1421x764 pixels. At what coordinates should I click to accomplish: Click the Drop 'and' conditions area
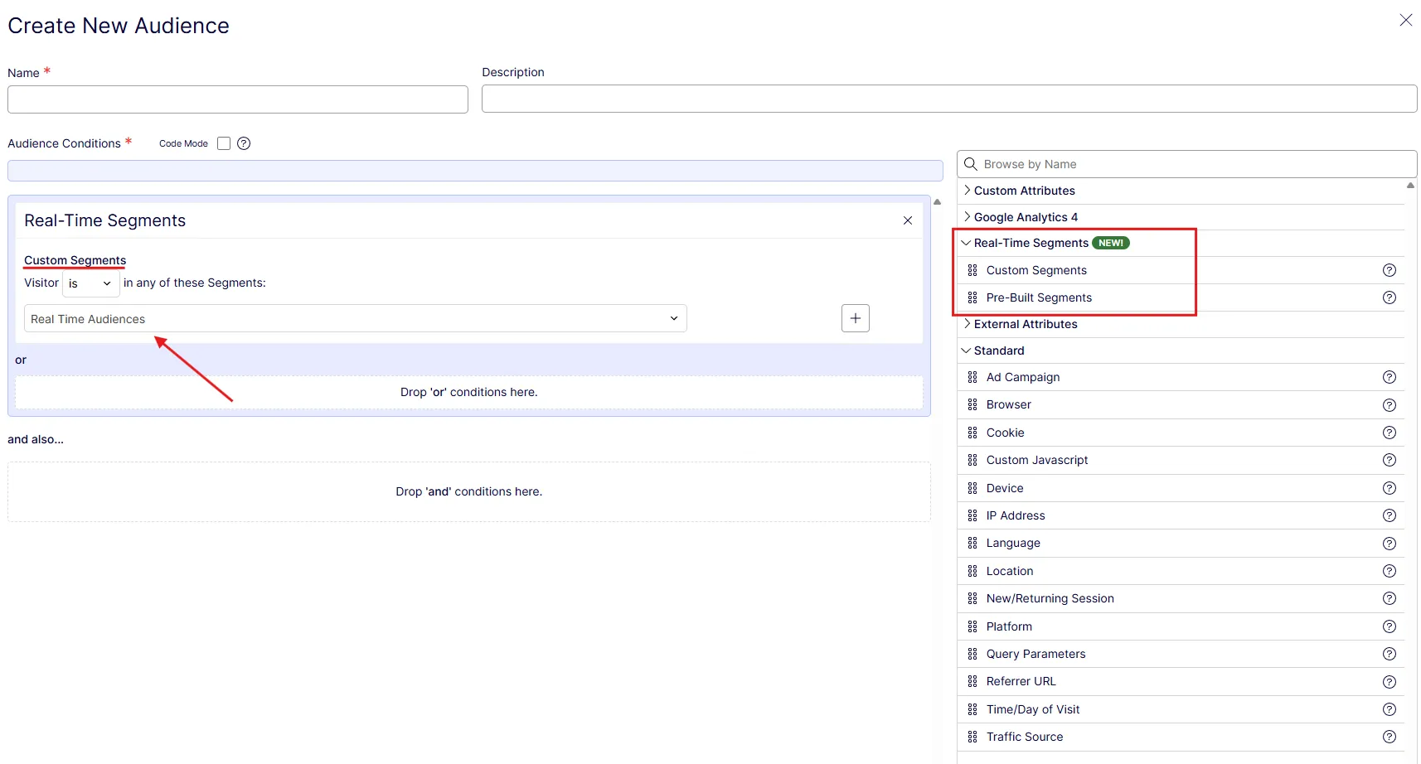click(468, 491)
